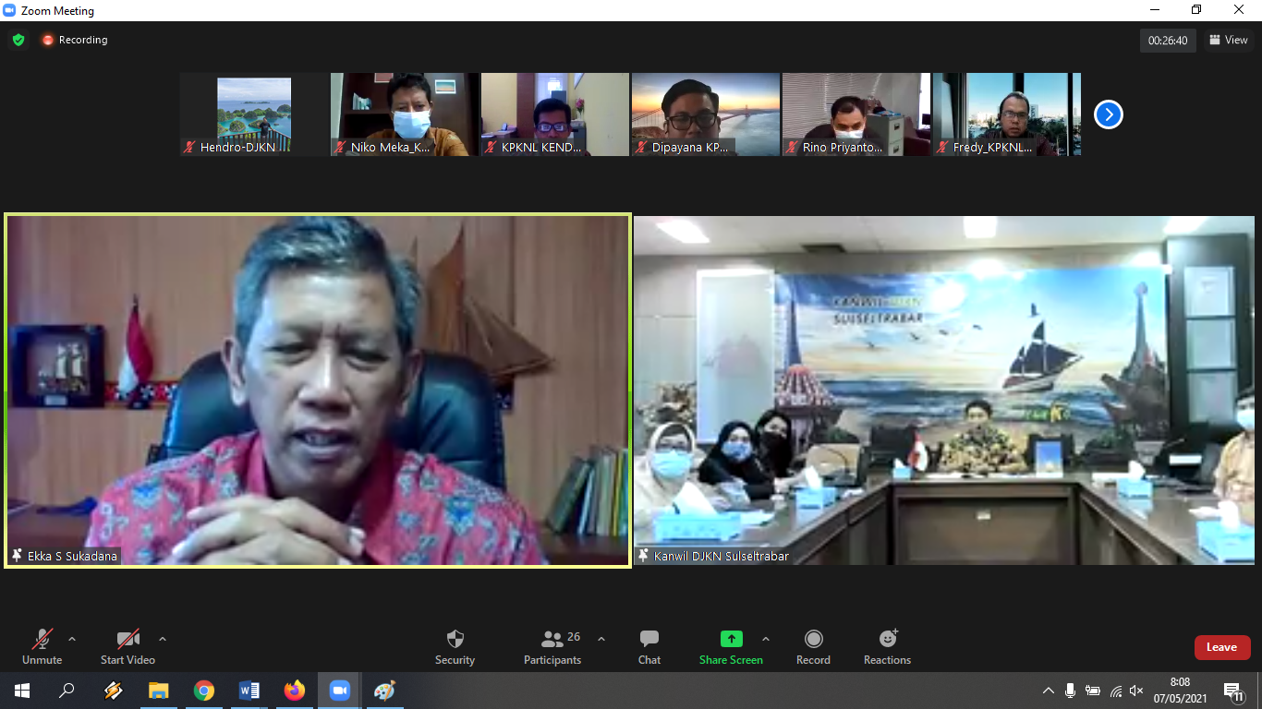Expand video options arrow beside Start Video
Screen dimensions: 1262x709
click(x=163, y=639)
